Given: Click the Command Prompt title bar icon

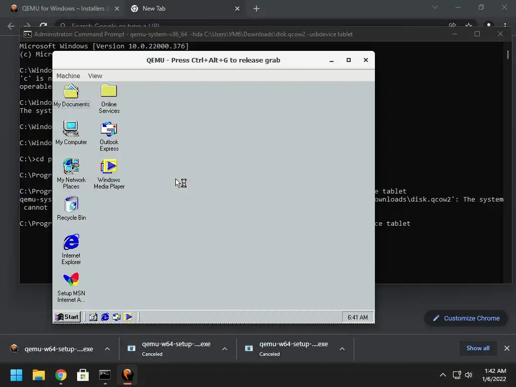Looking at the screenshot, I should point(28,34).
